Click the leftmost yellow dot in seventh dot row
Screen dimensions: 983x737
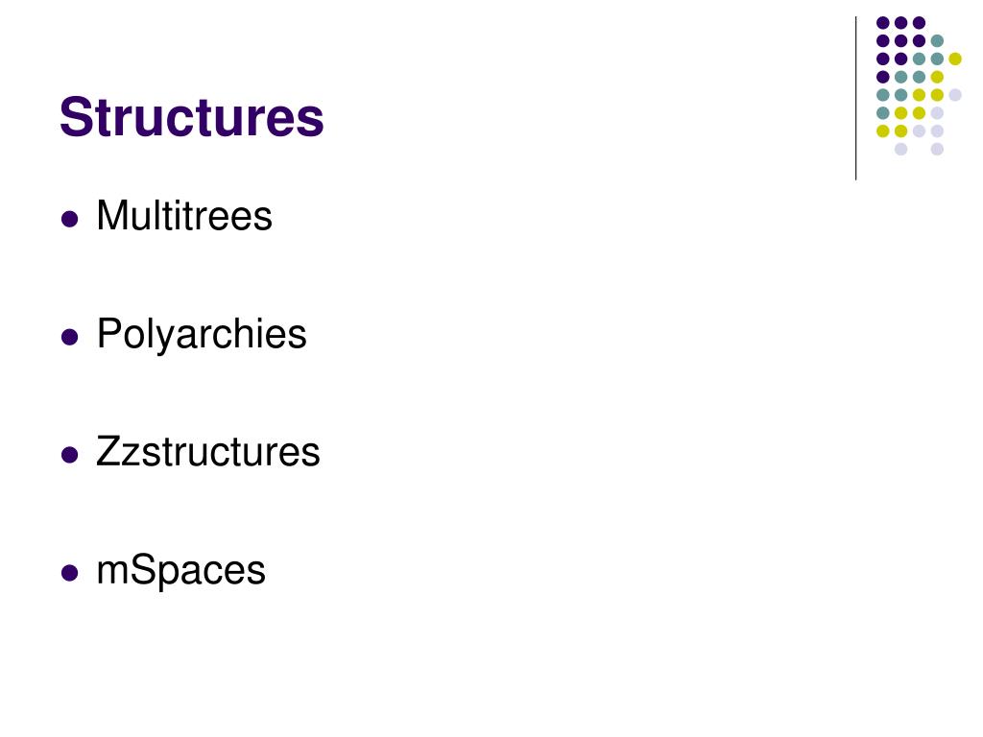882,131
